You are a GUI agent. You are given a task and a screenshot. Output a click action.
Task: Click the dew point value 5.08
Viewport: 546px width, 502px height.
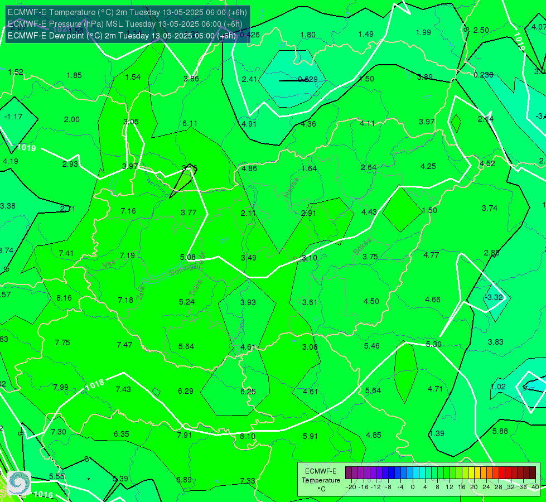[x=188, y=257]
